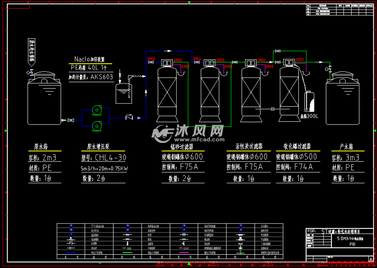Click the green line sample in legend
377x268 pixels.
click(x=126, y=253)
